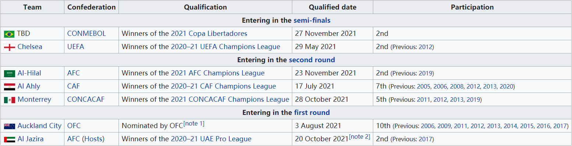This screenshot has height=146, width=572.
Task: Open the Chelsea team link
Action: click(x=30, y=47)
